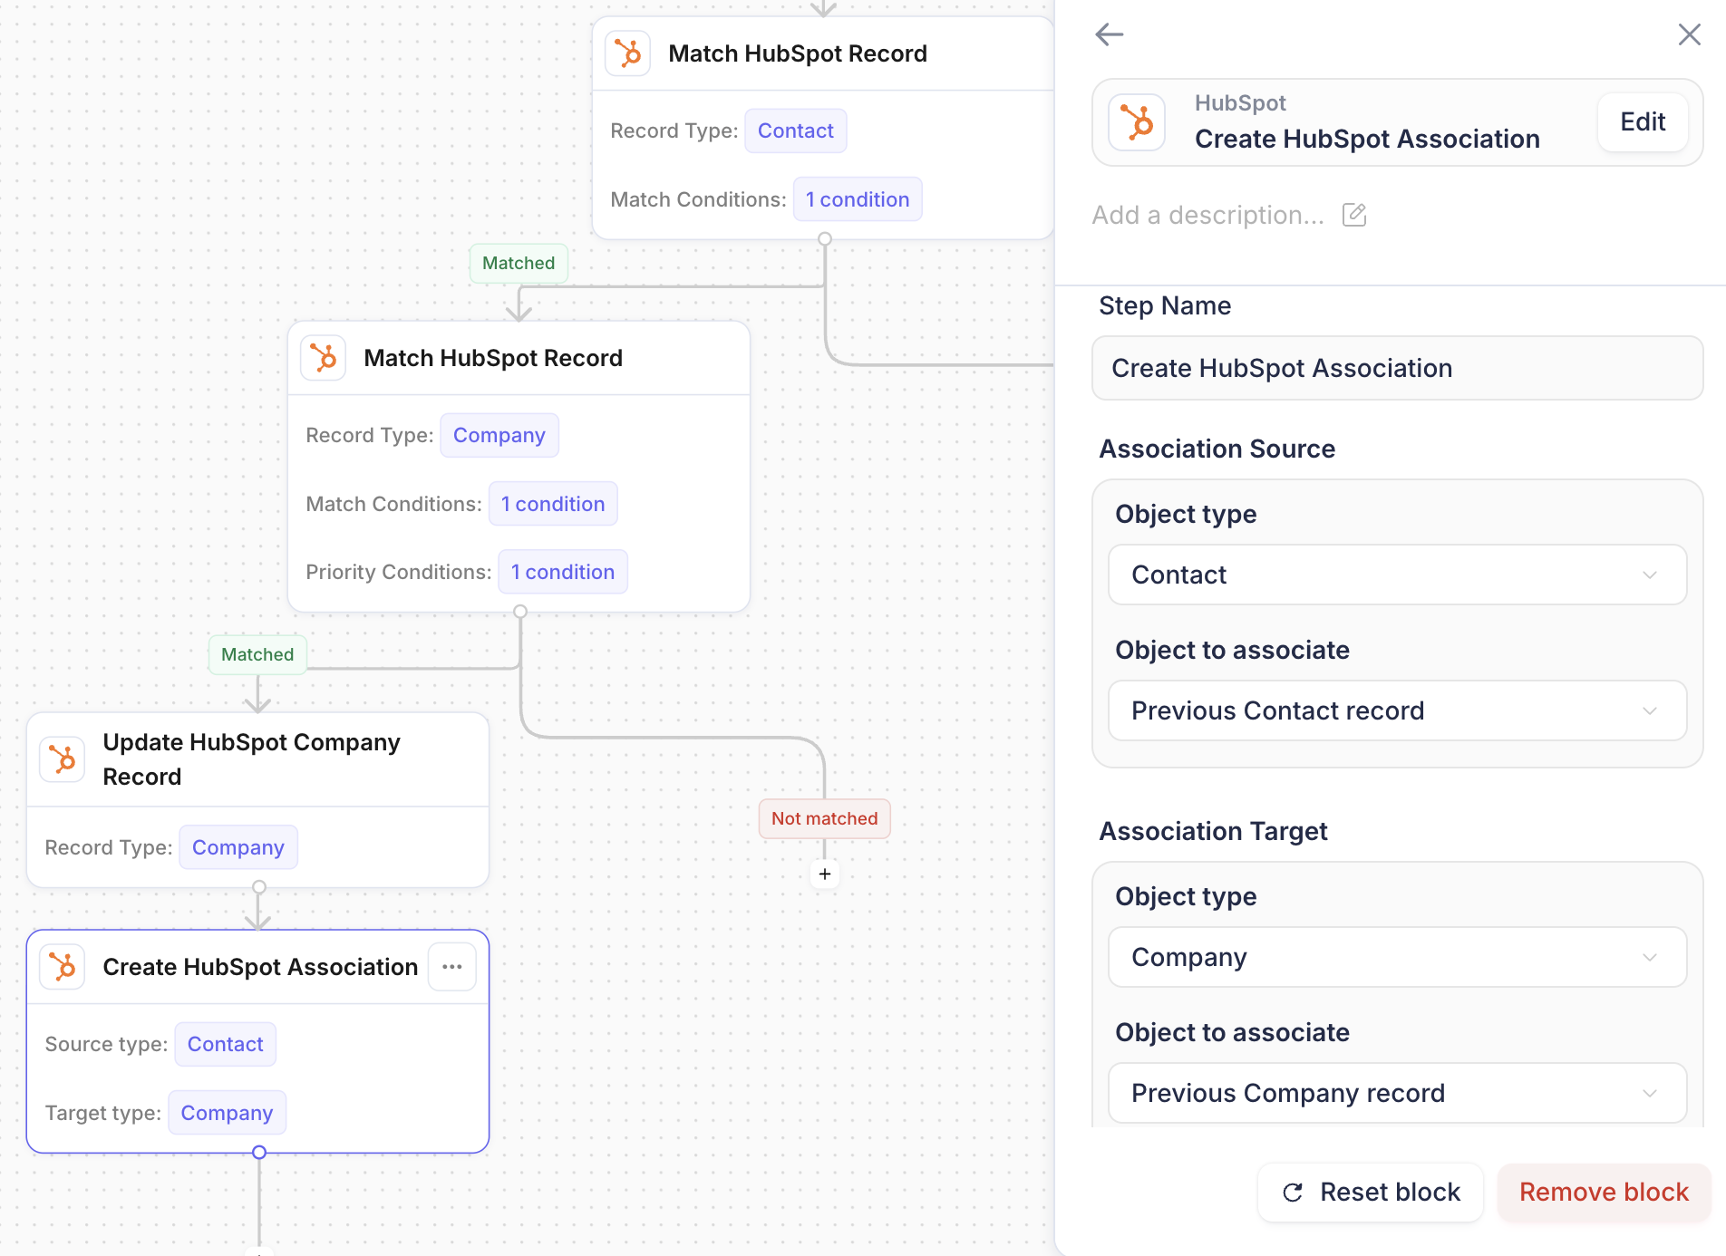Screen dimensions: 1726x1256
Task: Click Target type Company chip
Action: (x=228, y=1113)
